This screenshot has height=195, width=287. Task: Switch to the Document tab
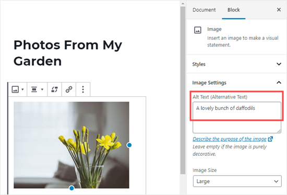pos(204,10)
